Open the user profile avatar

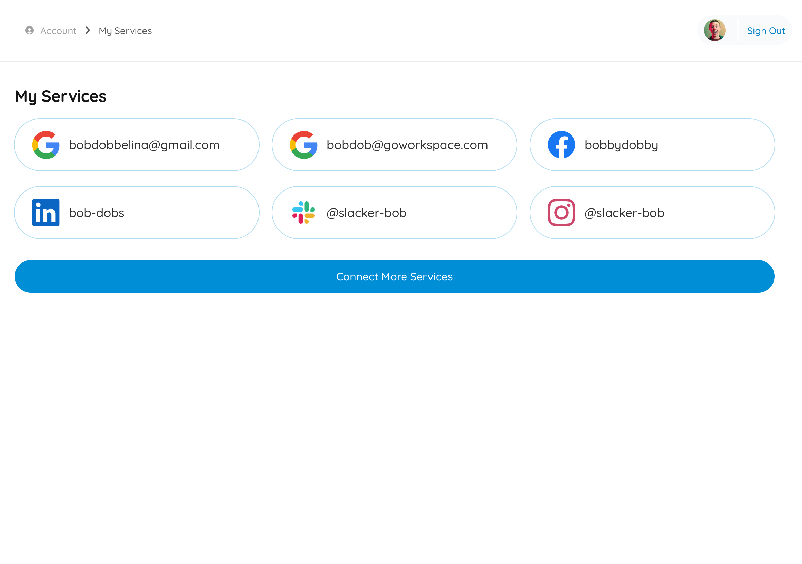pyautogui.click(x=715, y=31)
